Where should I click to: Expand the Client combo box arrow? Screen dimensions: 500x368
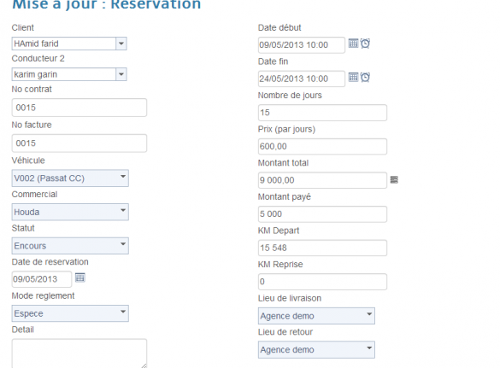pos(121,44)
